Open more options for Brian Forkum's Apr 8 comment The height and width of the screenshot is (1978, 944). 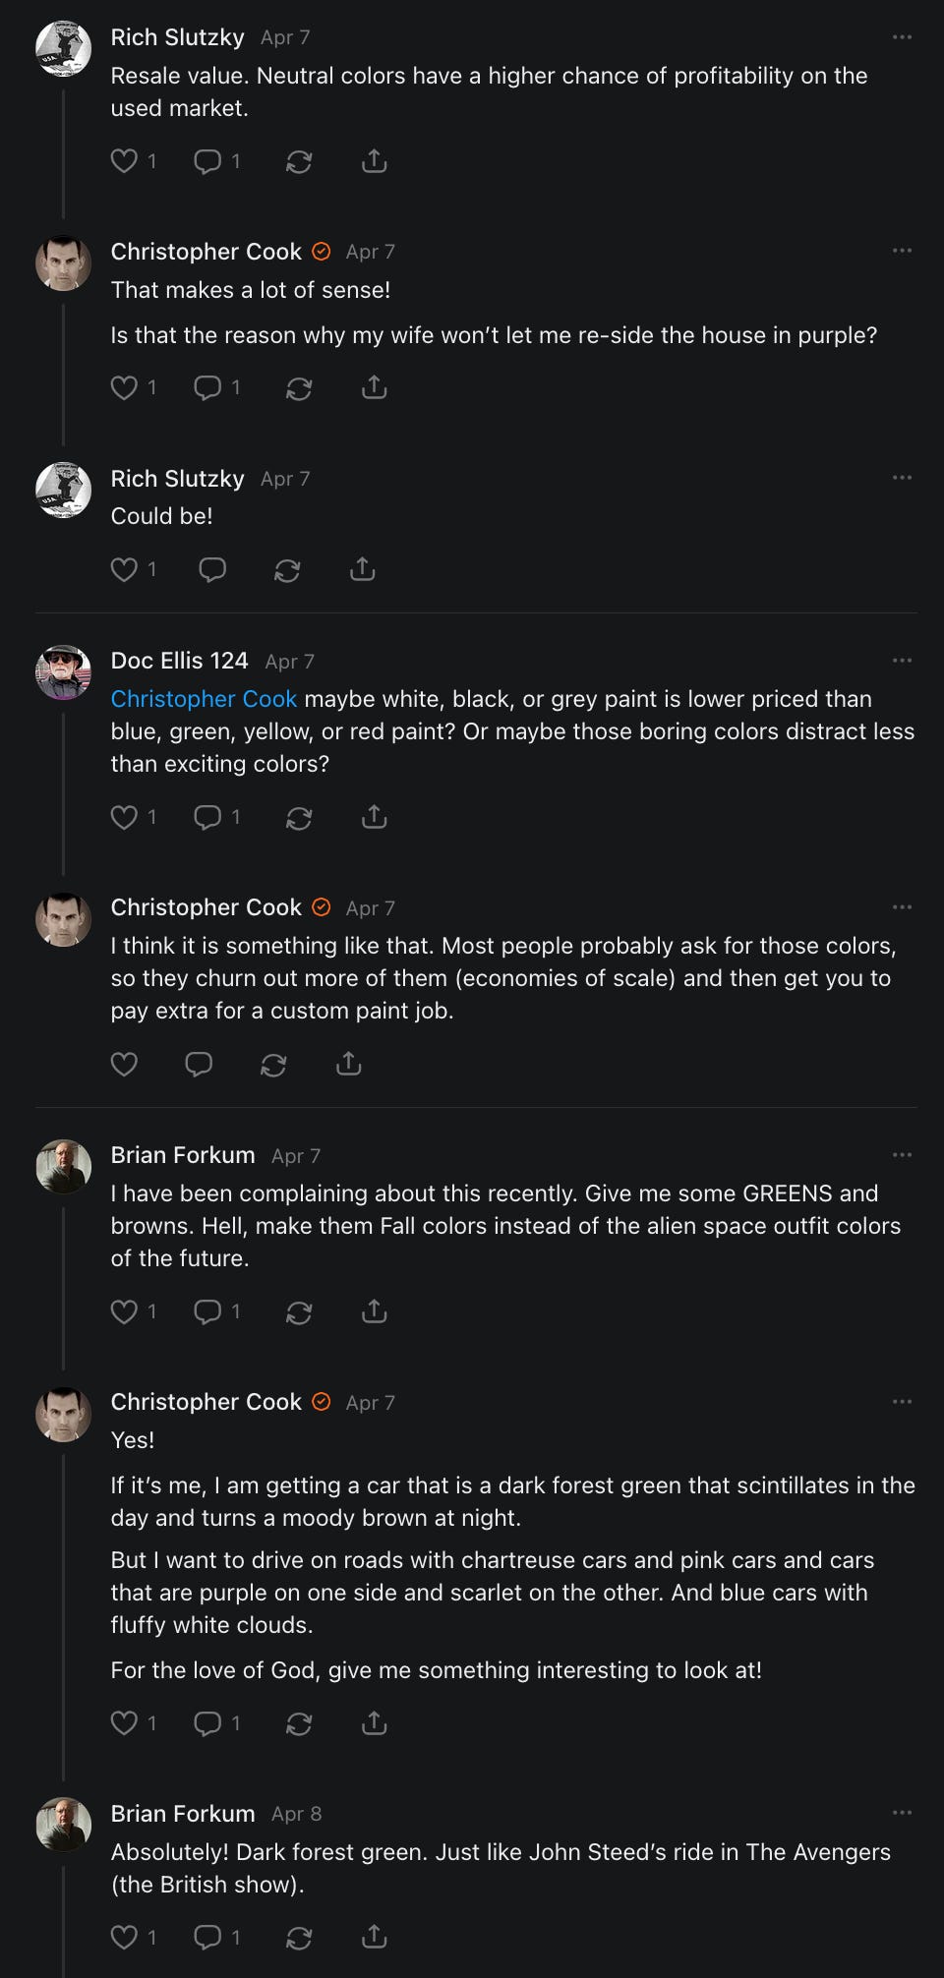(902, 1813)
